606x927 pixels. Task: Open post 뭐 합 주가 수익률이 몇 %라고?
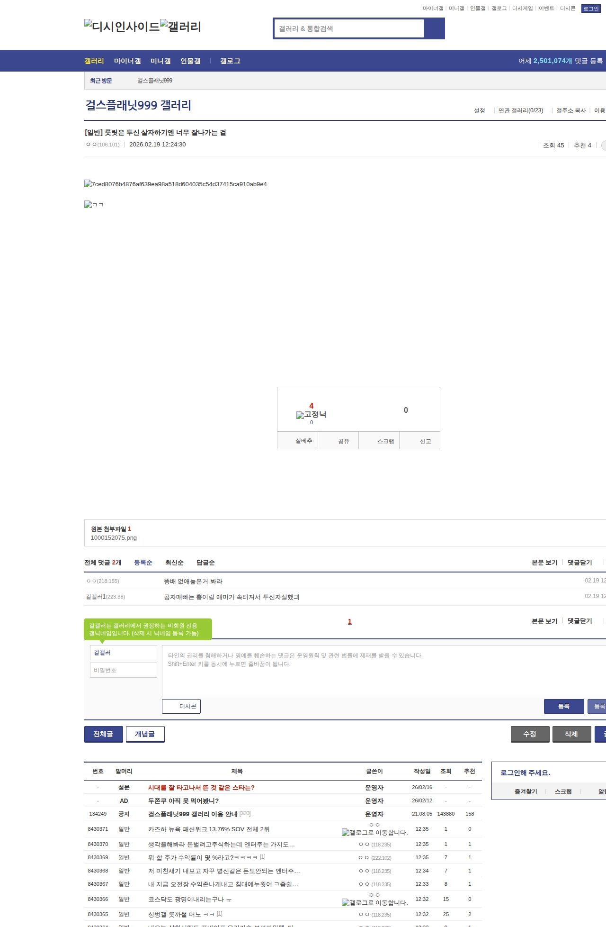203,857
